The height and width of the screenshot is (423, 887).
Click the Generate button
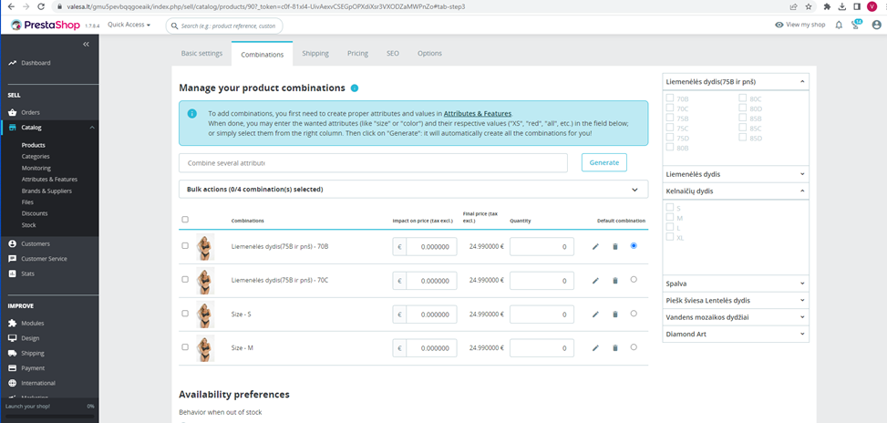coord(603,162)
